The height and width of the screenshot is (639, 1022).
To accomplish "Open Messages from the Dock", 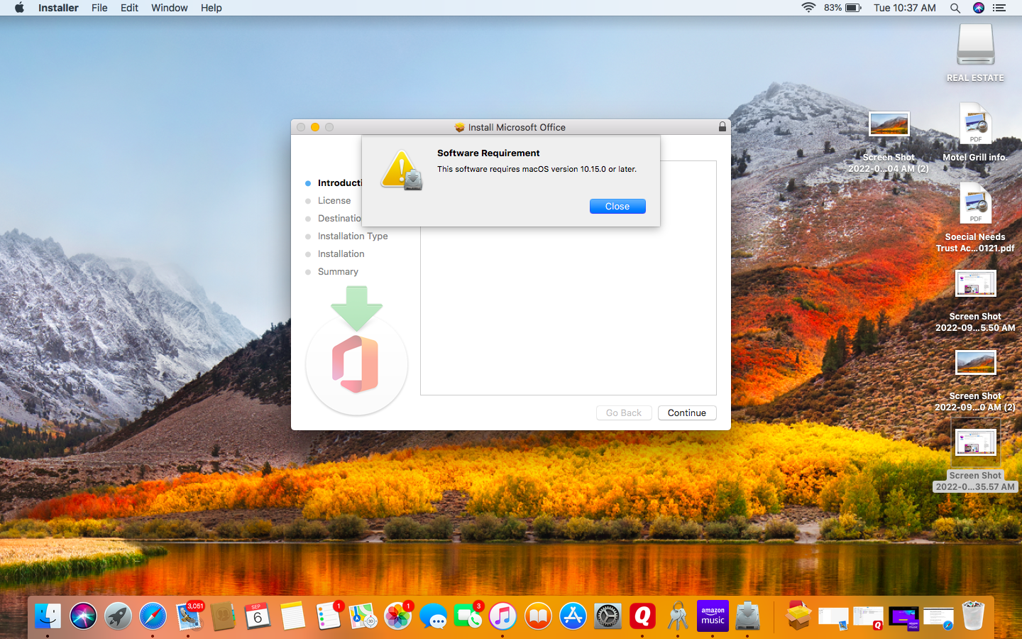I will (x=433, y=616).
